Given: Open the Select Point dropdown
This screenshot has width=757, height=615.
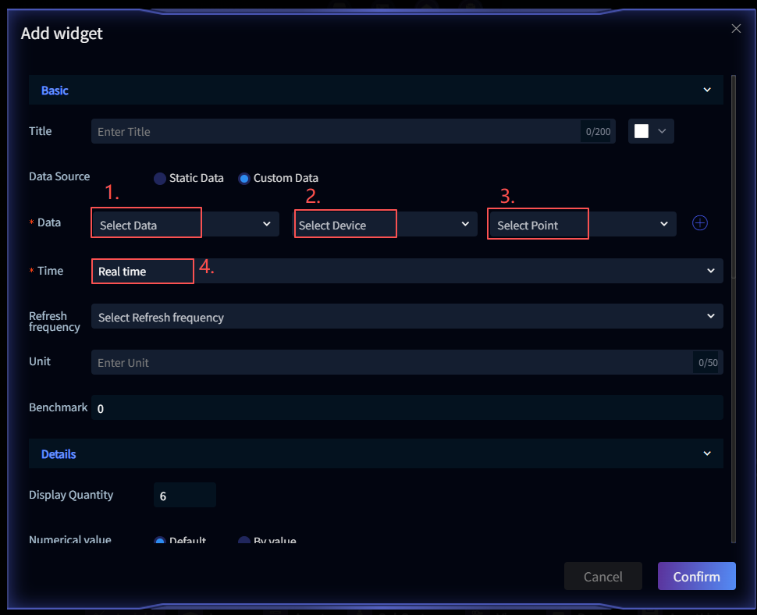Looking at the screenshot, I should tap(581, 225).
